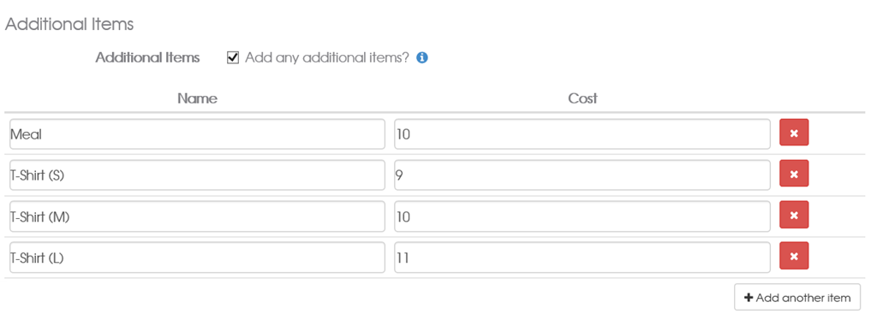Click the 'Additional Items' section heading
This screenshot has width=877, height=320.
tap(69, 24)
